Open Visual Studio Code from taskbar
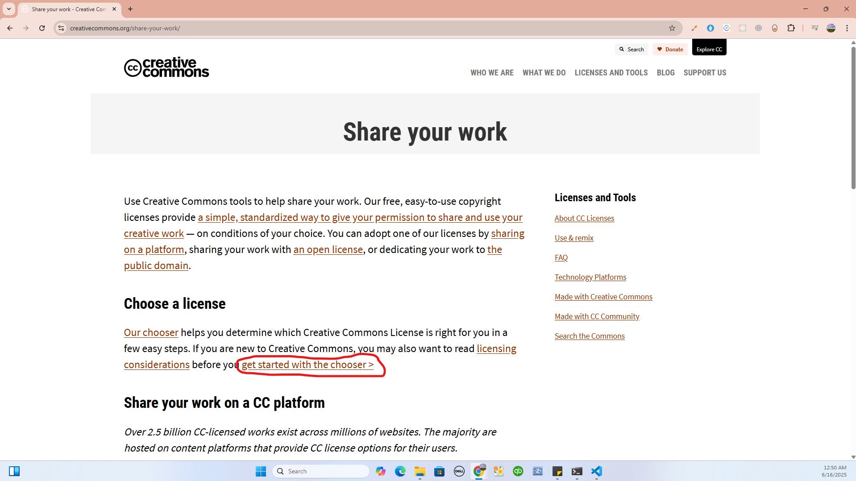 pyautogui.click(x=597, y=471)
